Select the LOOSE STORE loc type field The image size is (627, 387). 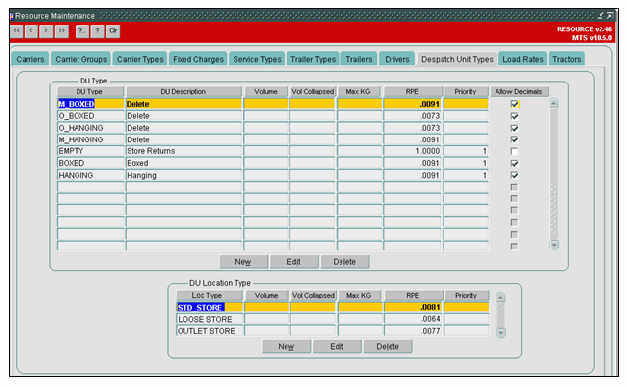210,319
